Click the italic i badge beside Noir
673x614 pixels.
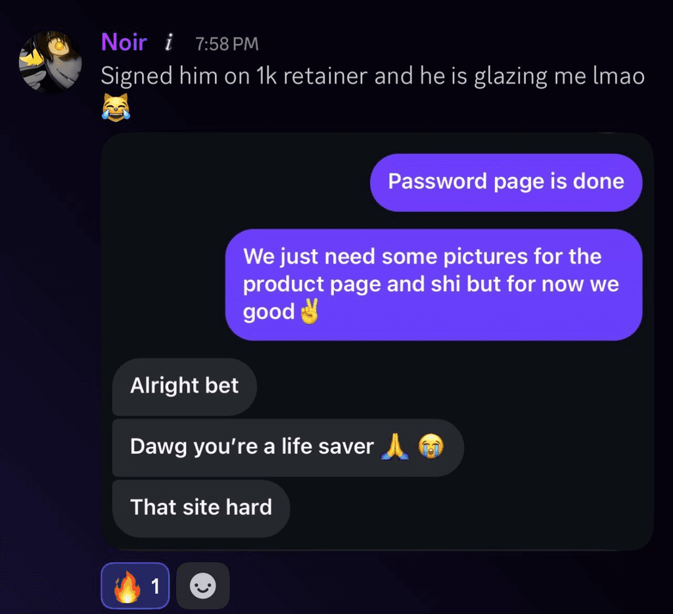(x=169, y=43)
